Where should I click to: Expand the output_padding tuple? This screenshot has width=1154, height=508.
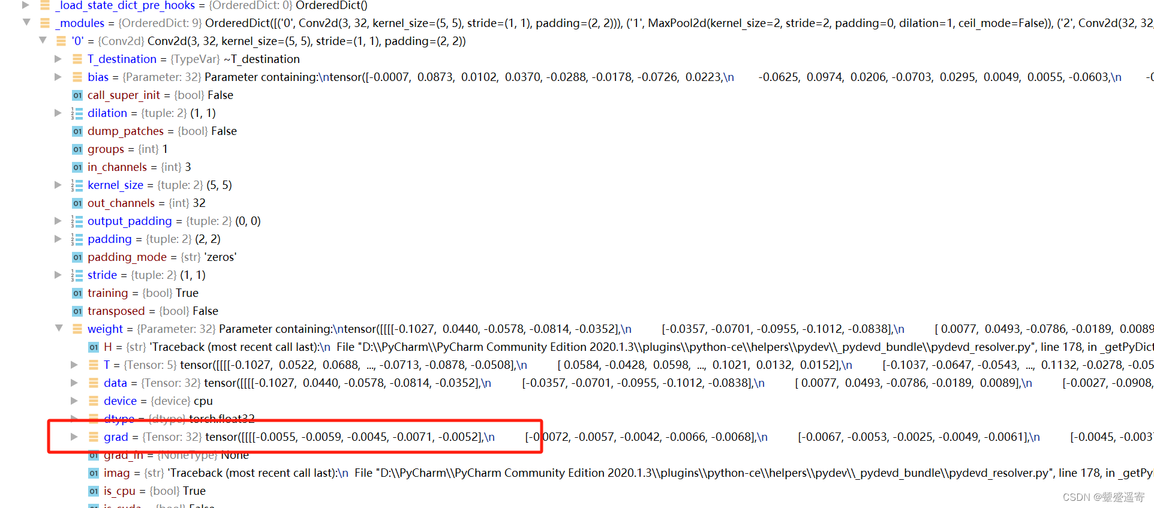pyautogui.click(x=58, y=221)
